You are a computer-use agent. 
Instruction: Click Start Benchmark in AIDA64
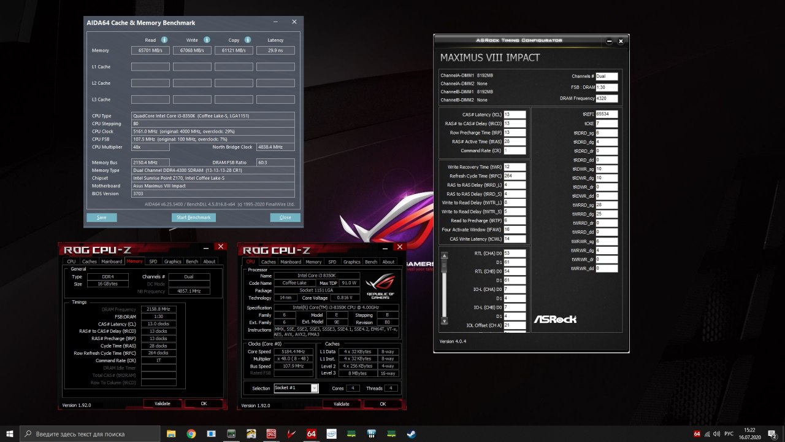(193, 217)
